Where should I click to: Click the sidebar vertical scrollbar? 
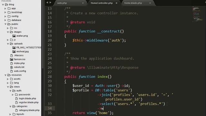pos(42,34)
